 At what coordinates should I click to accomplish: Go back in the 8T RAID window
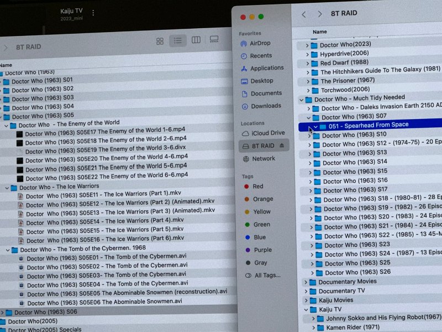(303, 14)
